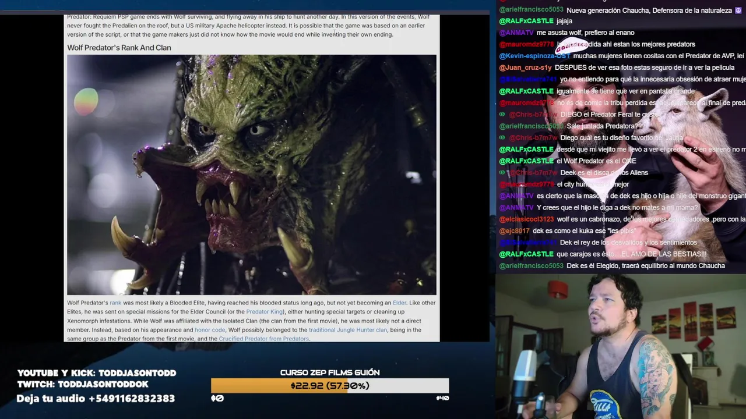
Task: Click the "$22.92 (57.30%)" progress label
Action: pos(330,385)
